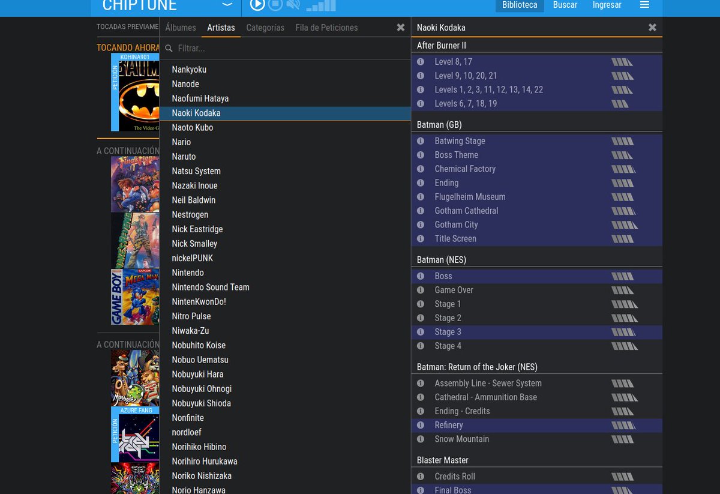Select artist nickelPUNK
This screenshot has width=720, height=494.
(192, 258)
